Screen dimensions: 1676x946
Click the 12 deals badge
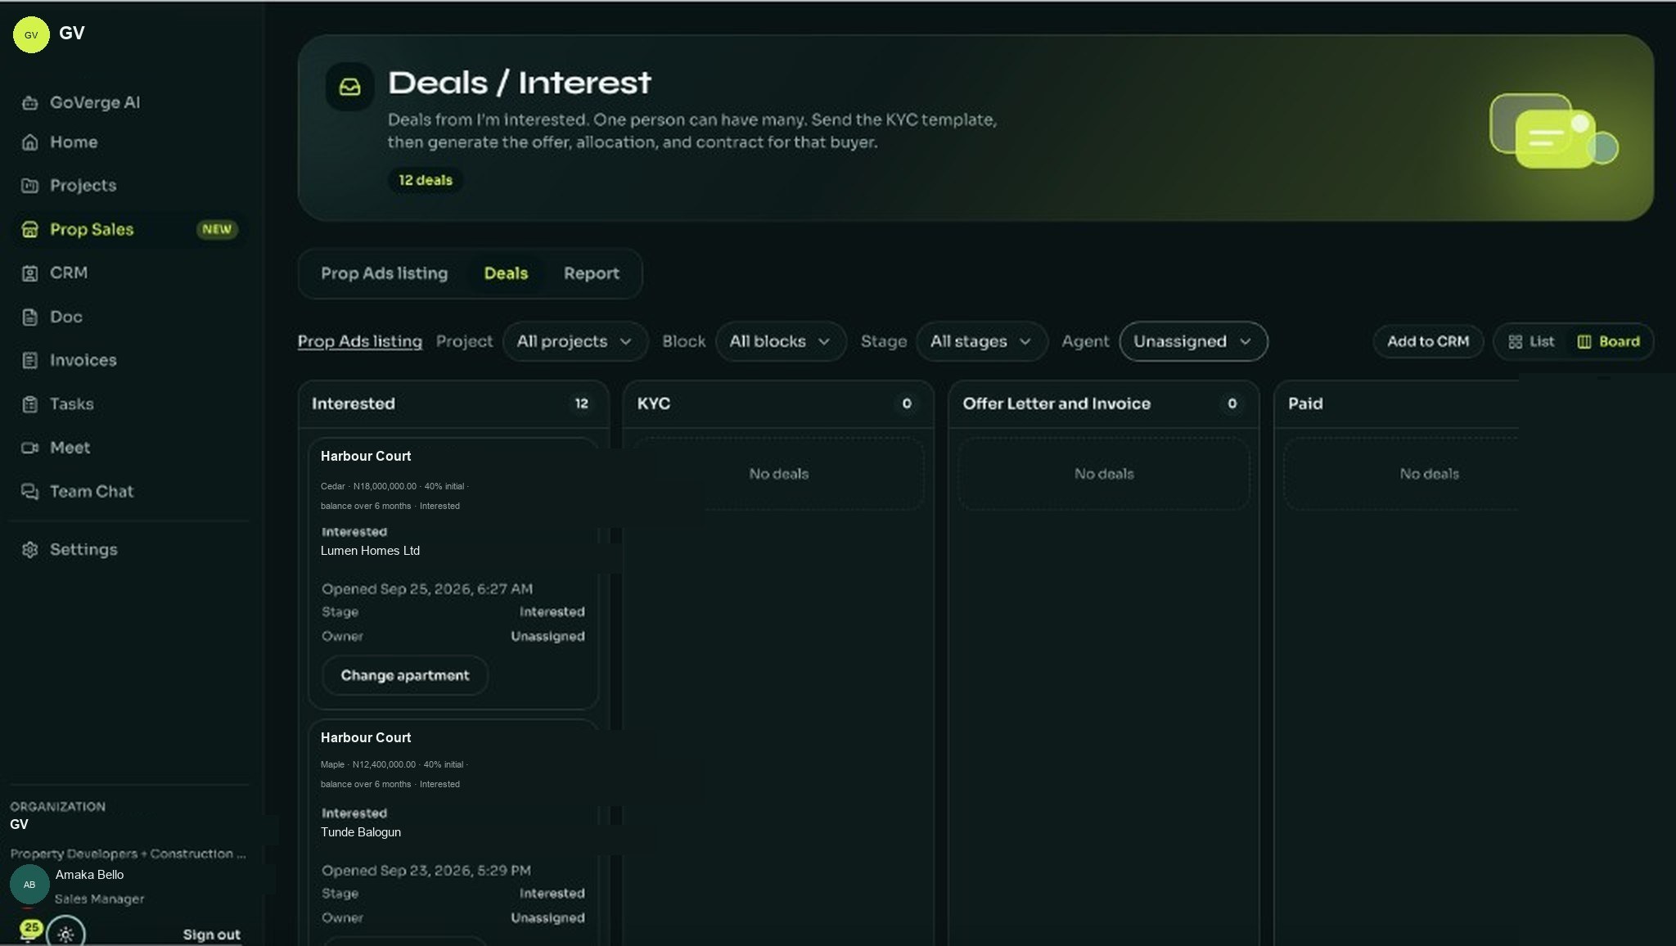425,180
